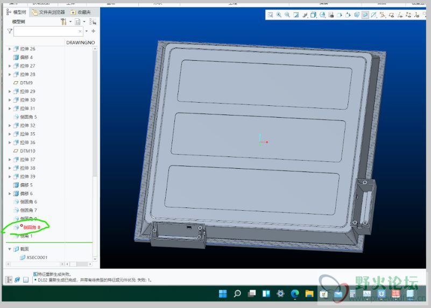Click the Refit view icon

pyautogui.click(x=271, y=15)
